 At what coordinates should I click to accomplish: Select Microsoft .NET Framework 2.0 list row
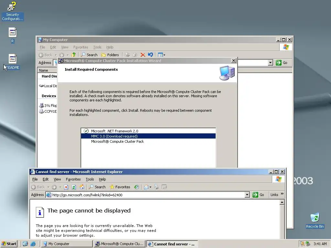click(x=148, y=131)
